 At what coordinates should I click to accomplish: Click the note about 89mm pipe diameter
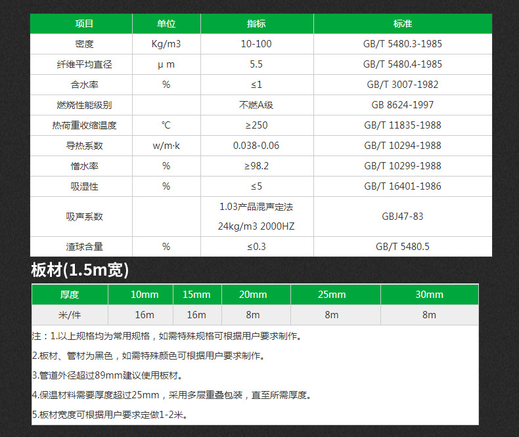(x=106, y=375)
